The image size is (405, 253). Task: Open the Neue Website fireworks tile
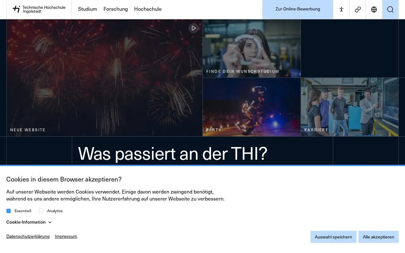pyautogui.click(x=104, y=78)
